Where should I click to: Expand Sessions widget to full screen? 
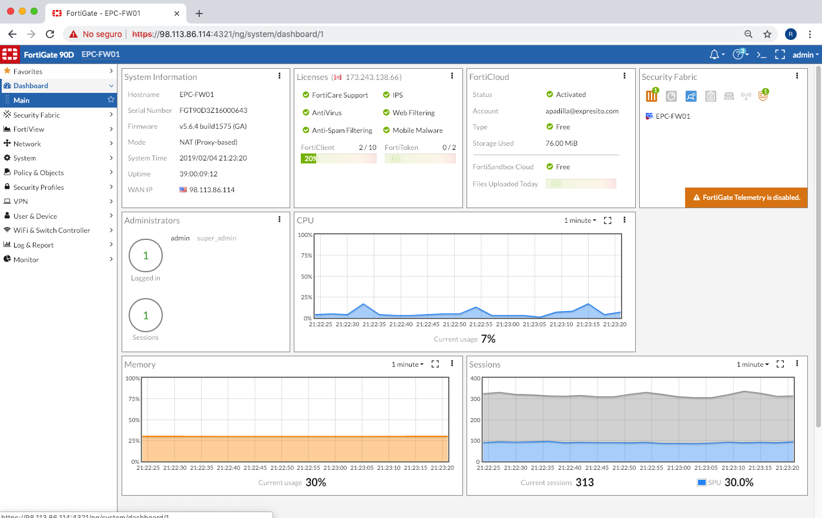coord(780,364)
